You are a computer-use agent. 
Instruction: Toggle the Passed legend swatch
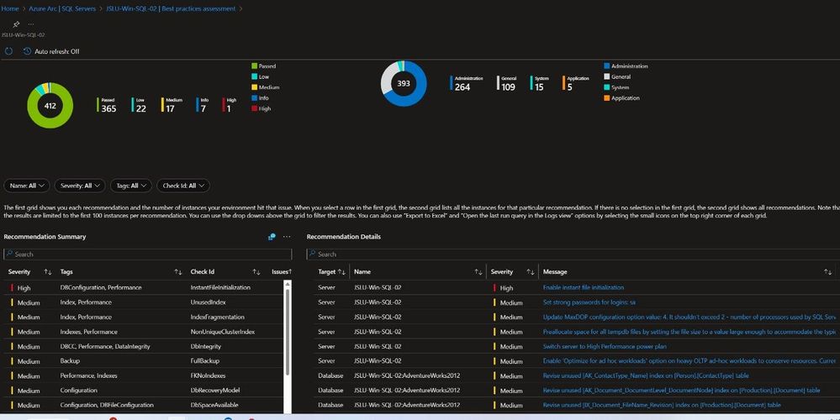(x=254, y=66)
